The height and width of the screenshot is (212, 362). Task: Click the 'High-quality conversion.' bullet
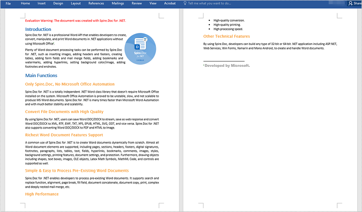(x=229, y=21)
